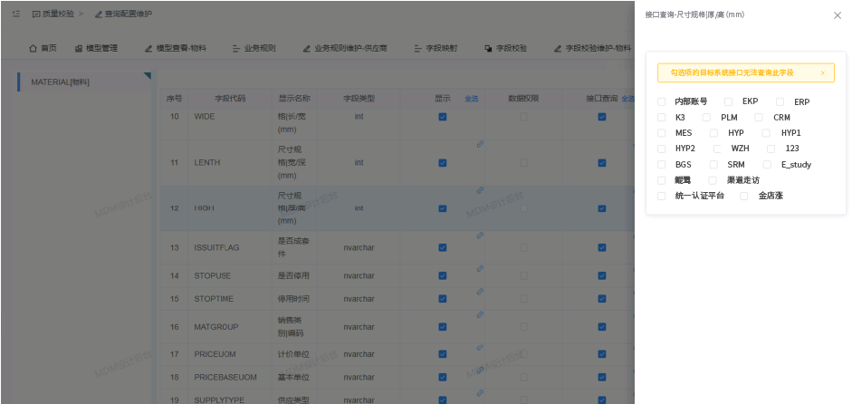Close the 接口查询 side panel
Image resolution: width=852 pixels, height=404 pixels.
coord(837,15)
